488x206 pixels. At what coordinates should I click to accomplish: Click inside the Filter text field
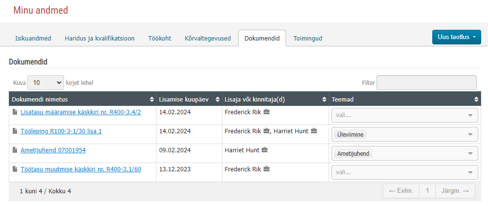[x=426, y=82]
